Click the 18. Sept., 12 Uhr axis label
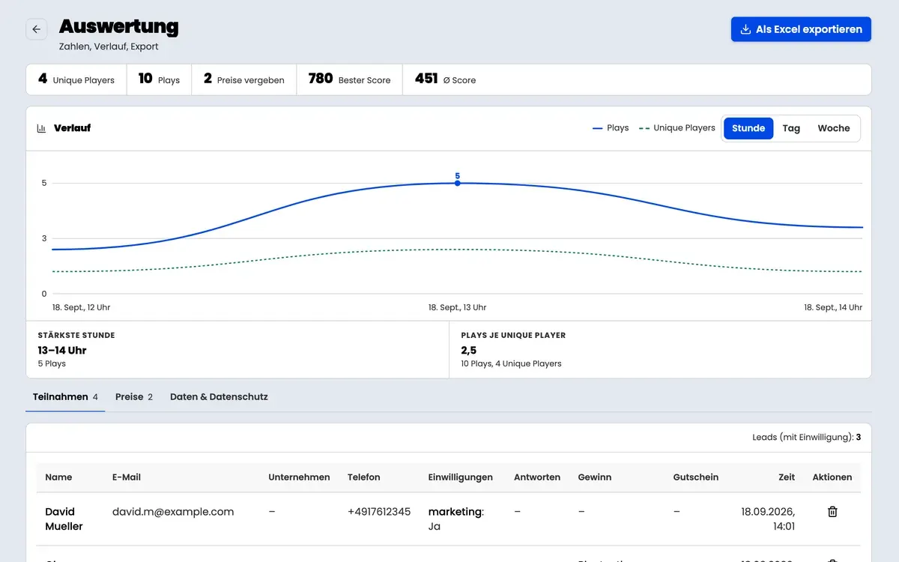Screen dimensions: 899x562 pyautogui.click(x=82, y=308)
